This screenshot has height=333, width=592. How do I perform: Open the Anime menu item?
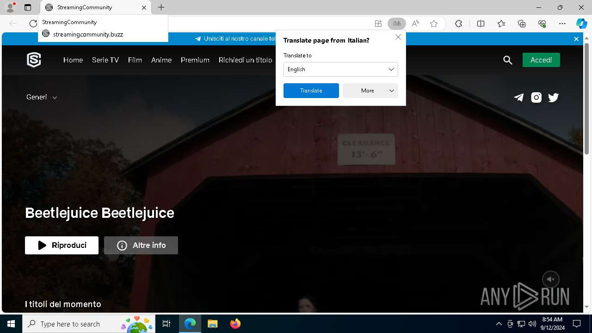click(x=161, y=60)
